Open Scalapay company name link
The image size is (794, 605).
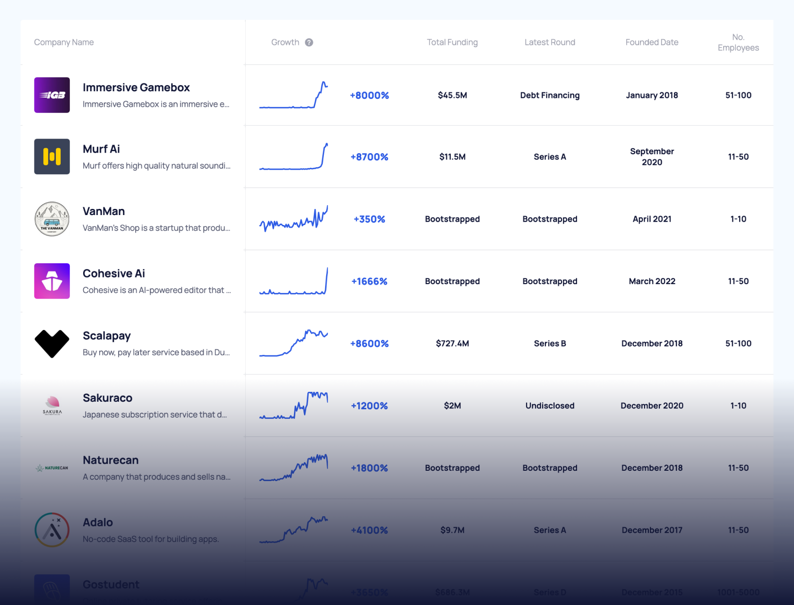[x=107, y=336]
